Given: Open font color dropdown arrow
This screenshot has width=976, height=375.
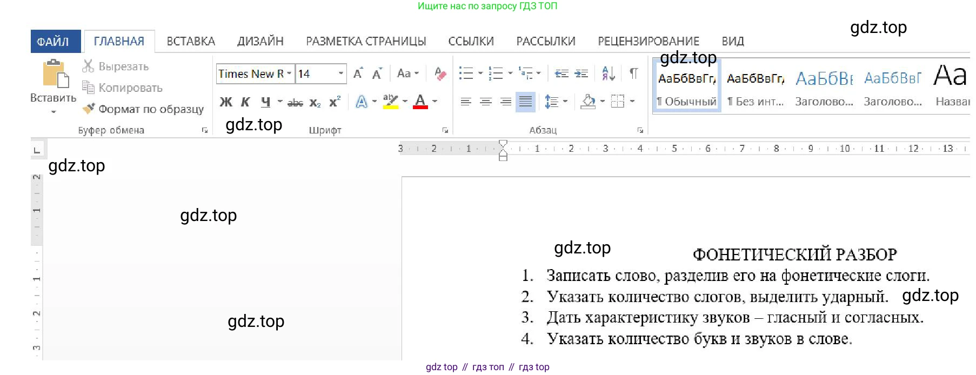Looking at the screenshot, I should tap(434, 102).
